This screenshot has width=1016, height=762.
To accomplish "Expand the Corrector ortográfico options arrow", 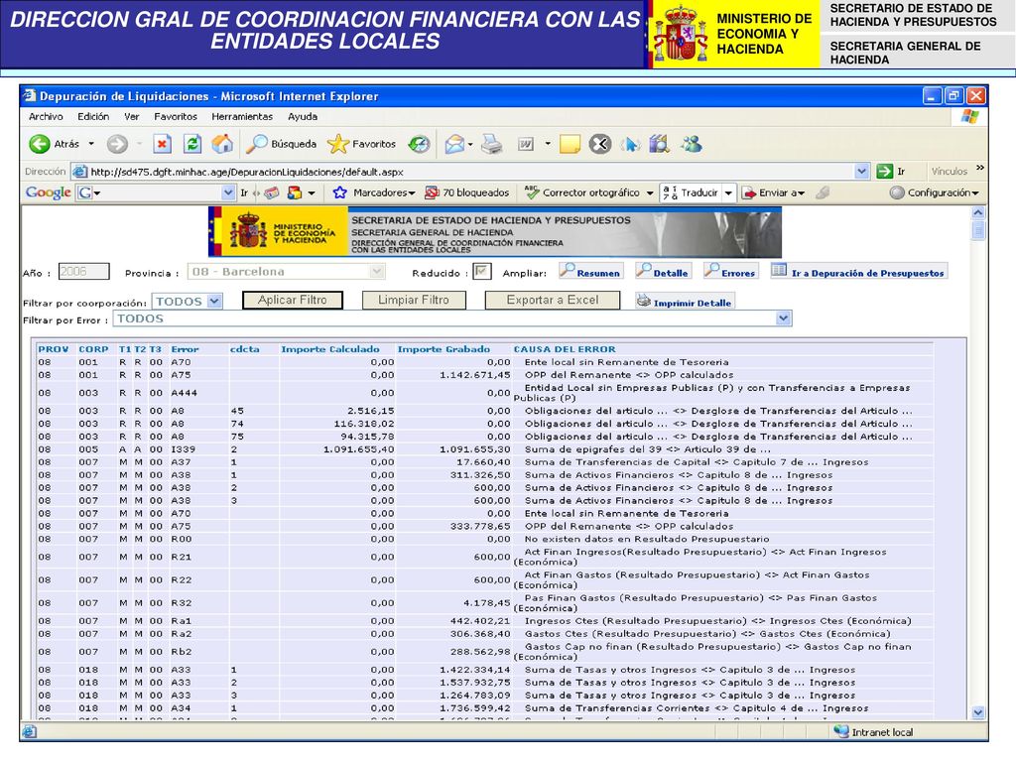I will pyautogui.click(x=650, y=192).
